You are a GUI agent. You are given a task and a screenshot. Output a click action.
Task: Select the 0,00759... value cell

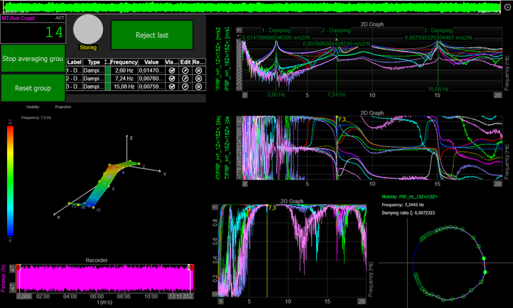point(151,87)
